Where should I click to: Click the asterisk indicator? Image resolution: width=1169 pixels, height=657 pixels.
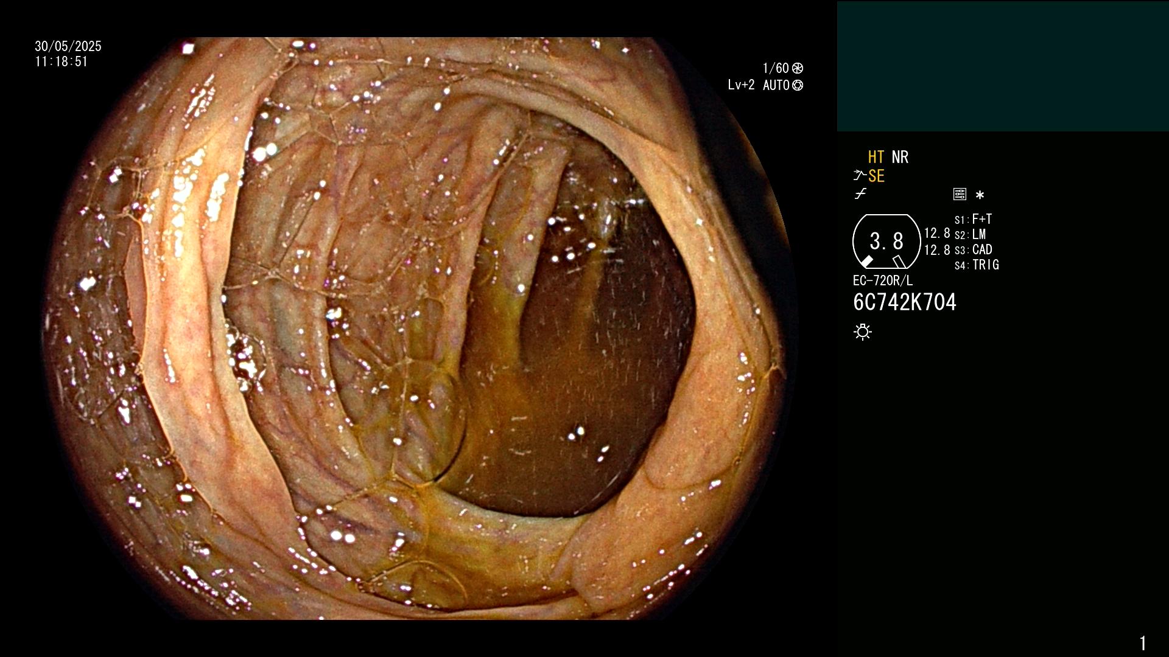coord(980,195)
